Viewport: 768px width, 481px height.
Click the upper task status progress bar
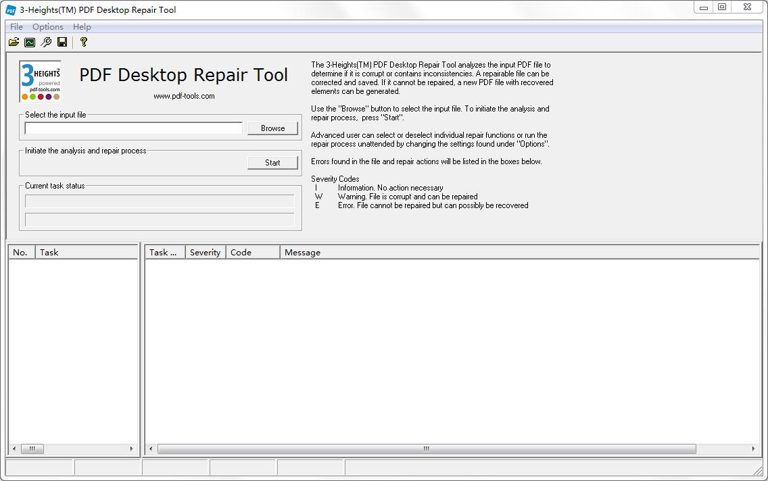coord(160,201)
